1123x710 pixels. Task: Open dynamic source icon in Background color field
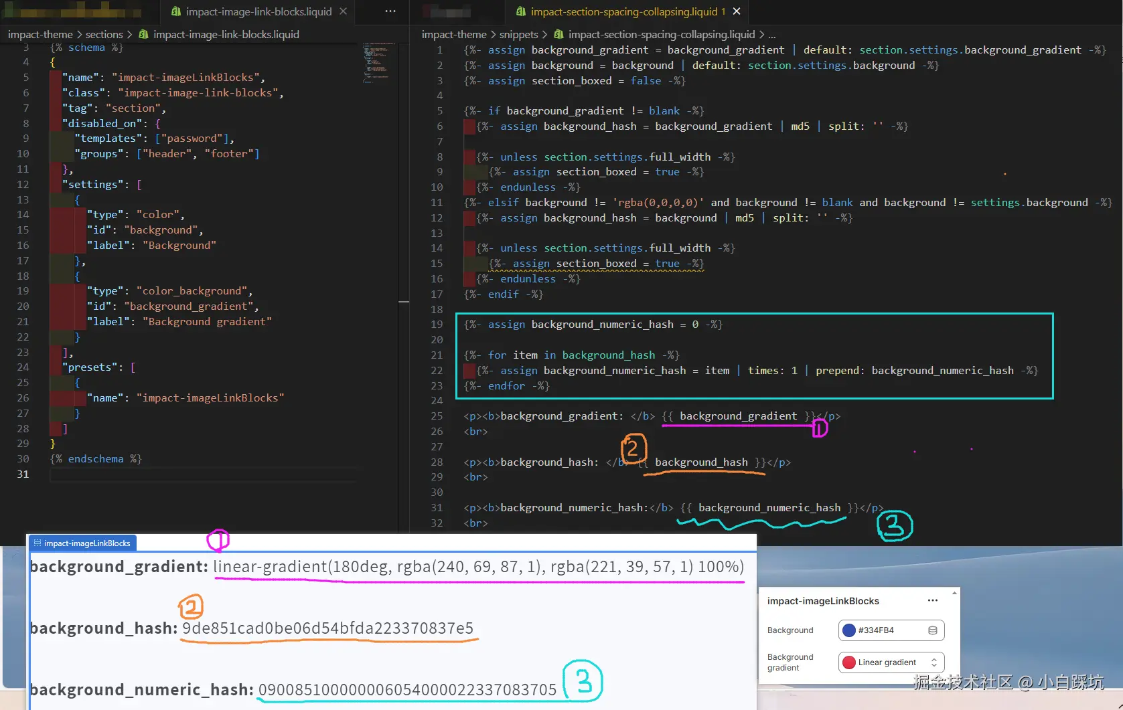(x=933, y=630)
